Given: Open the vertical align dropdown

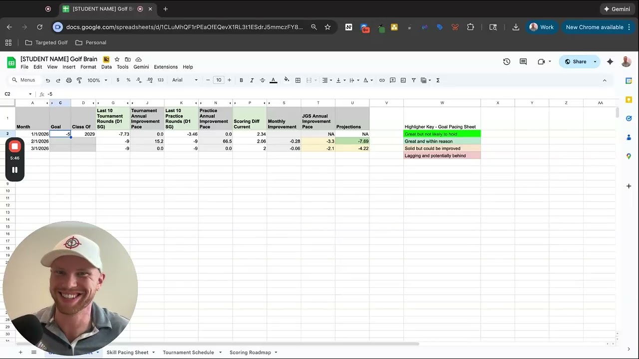Looking at the screenshot, I should click(340, 80).
